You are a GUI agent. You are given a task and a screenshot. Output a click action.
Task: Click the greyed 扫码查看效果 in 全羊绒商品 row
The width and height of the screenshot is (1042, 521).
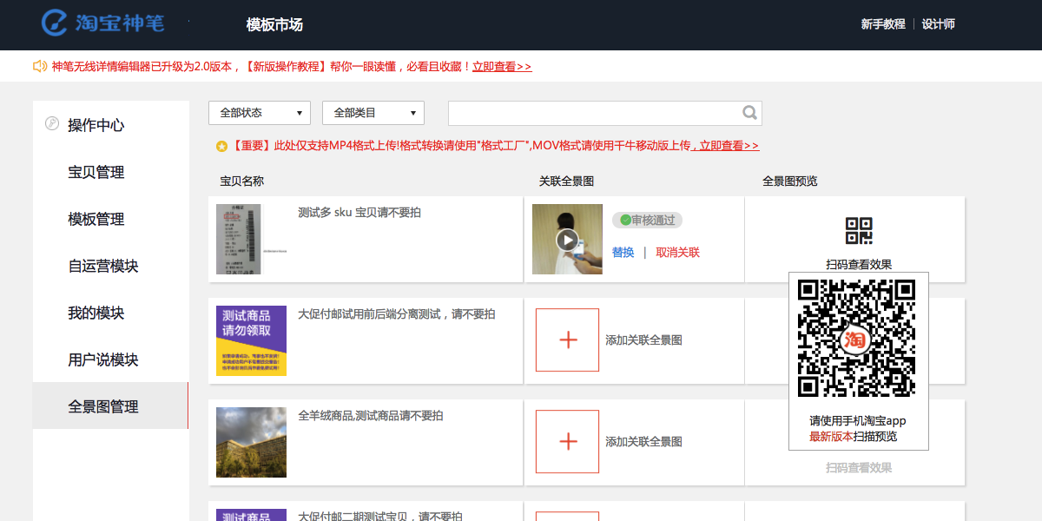click(x=859, y=467)
